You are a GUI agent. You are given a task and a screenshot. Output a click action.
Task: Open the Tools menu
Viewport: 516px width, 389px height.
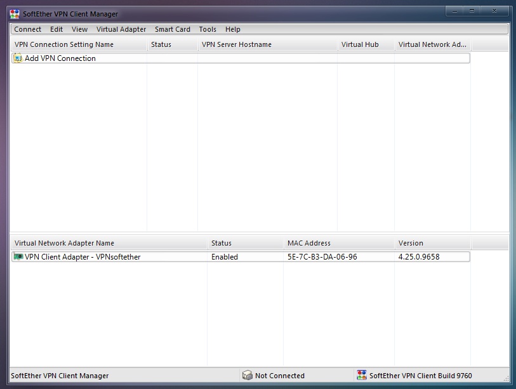[208, 29]
